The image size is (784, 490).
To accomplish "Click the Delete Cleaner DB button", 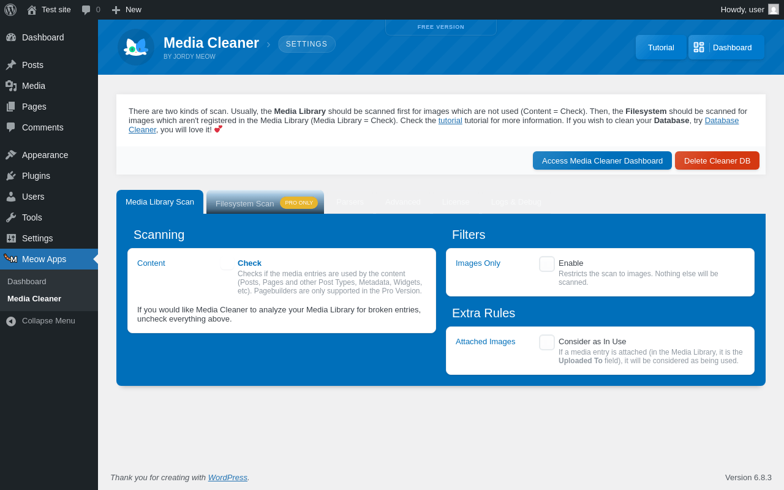I will 717,160.
